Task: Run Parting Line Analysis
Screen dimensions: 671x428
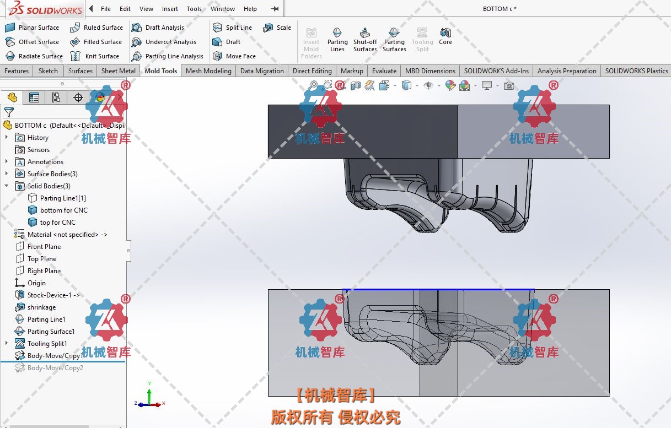Action: 168,56
